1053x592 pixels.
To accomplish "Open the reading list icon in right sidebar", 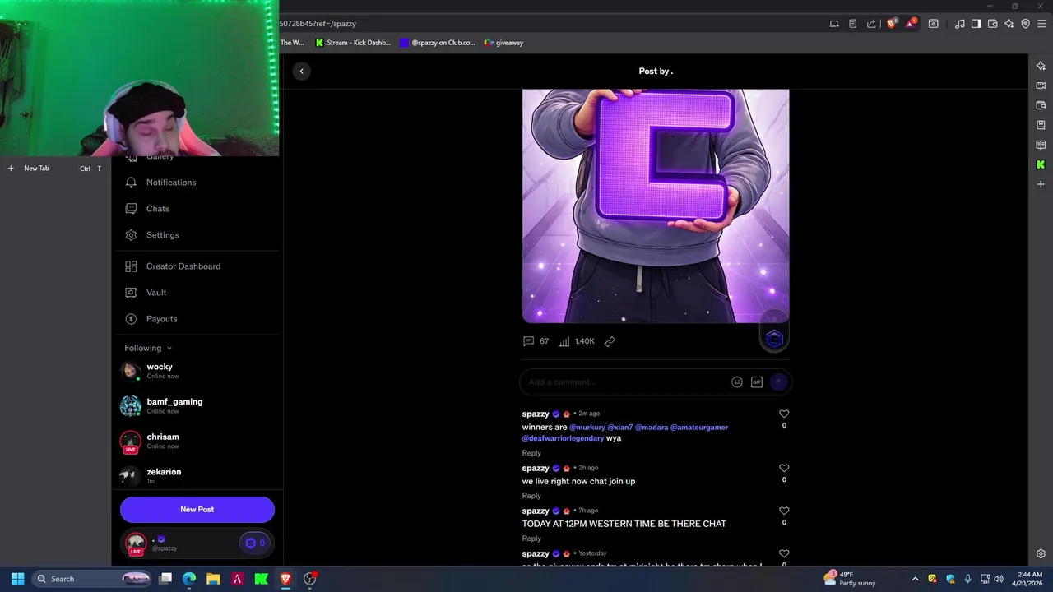I will [1041, 145].
